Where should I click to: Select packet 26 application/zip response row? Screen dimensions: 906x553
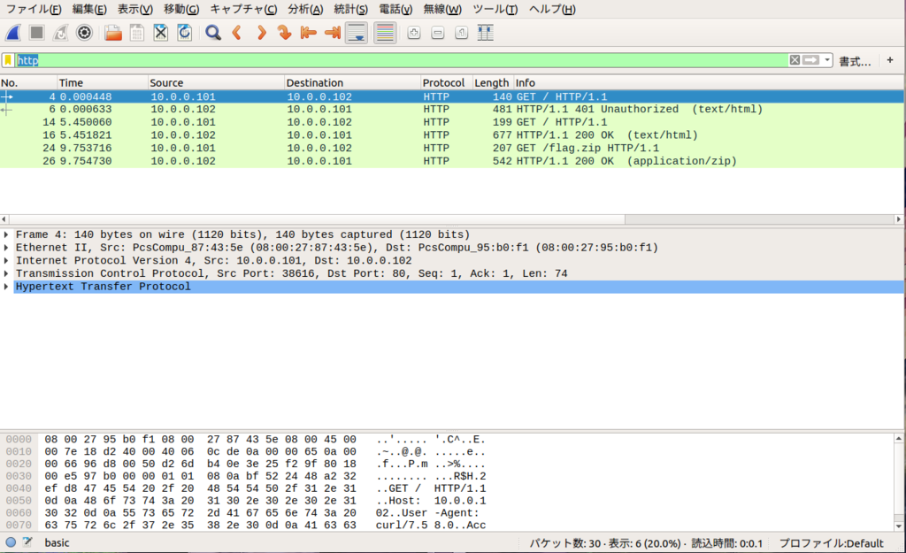[x=452, y=161]
